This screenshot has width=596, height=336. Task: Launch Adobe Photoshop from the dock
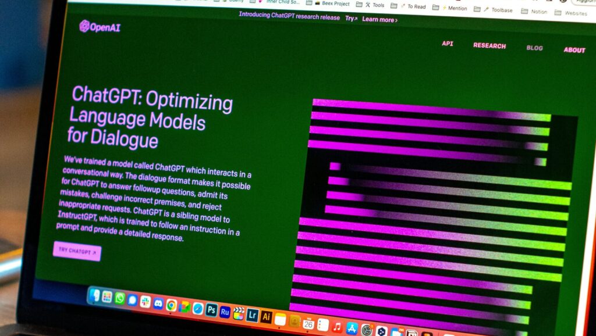tap(211, 309)
